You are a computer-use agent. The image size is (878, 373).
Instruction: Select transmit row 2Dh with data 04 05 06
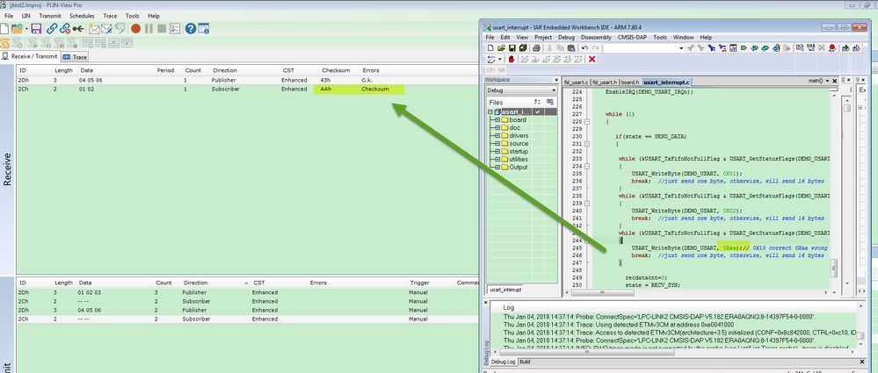(246, 310)
